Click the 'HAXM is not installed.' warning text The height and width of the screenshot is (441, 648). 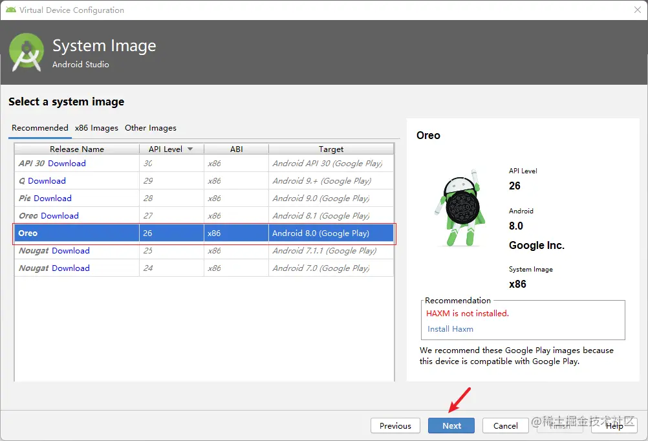click(x=468, y=313)
